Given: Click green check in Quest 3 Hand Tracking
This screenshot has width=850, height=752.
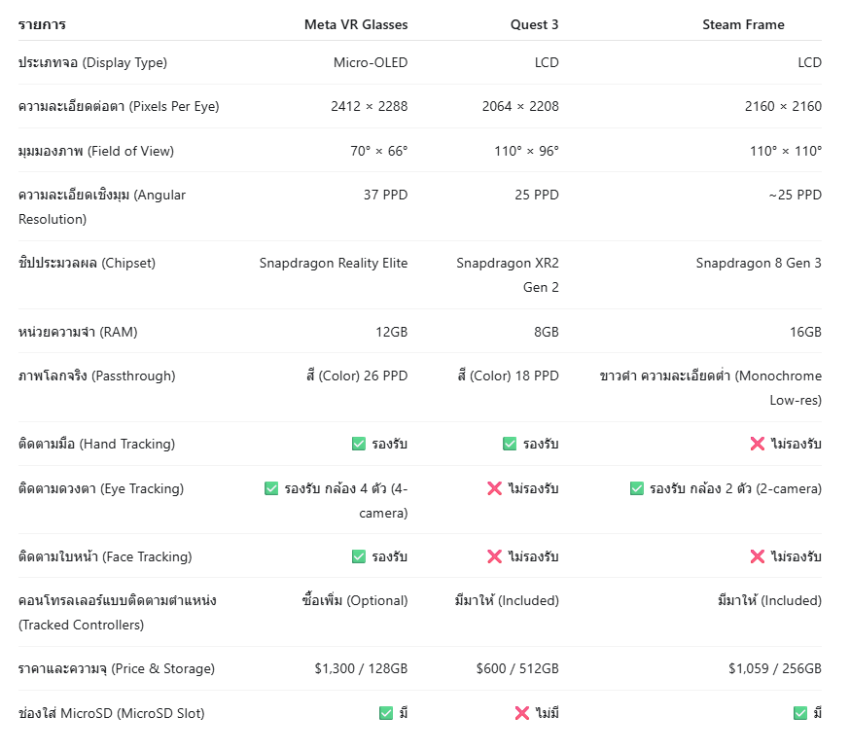Looking at the screenshot, I should coord(510,444).
